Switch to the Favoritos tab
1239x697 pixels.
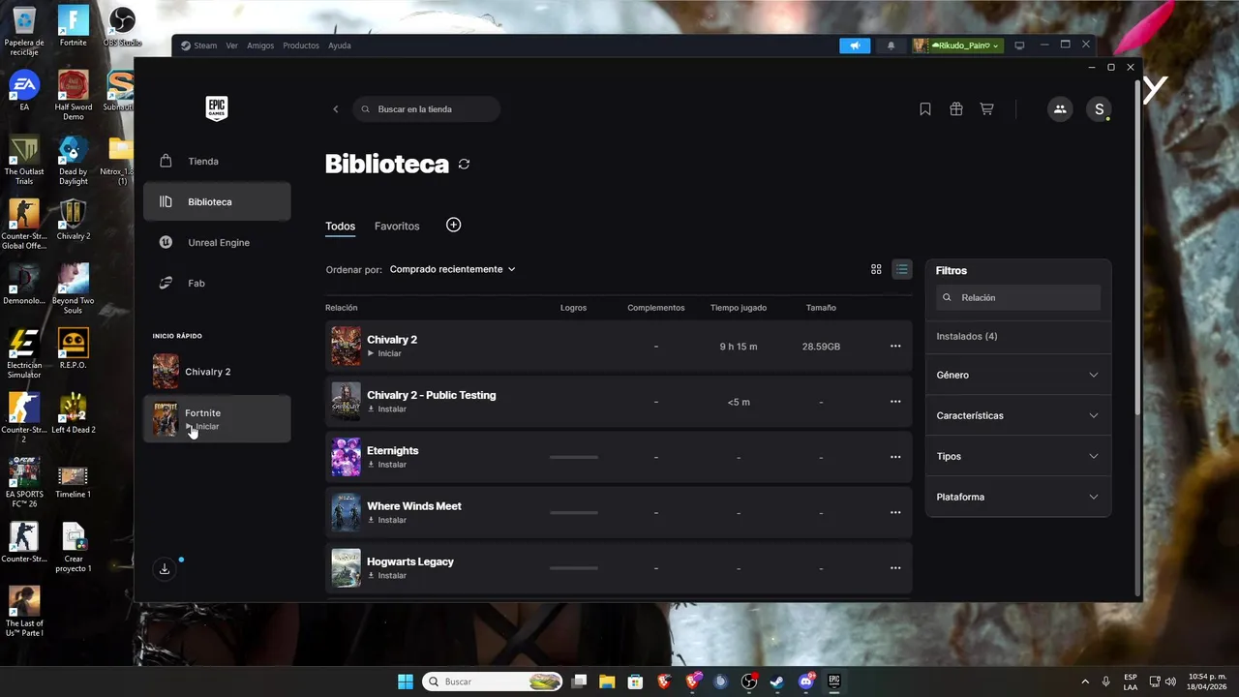click(397, 227)
